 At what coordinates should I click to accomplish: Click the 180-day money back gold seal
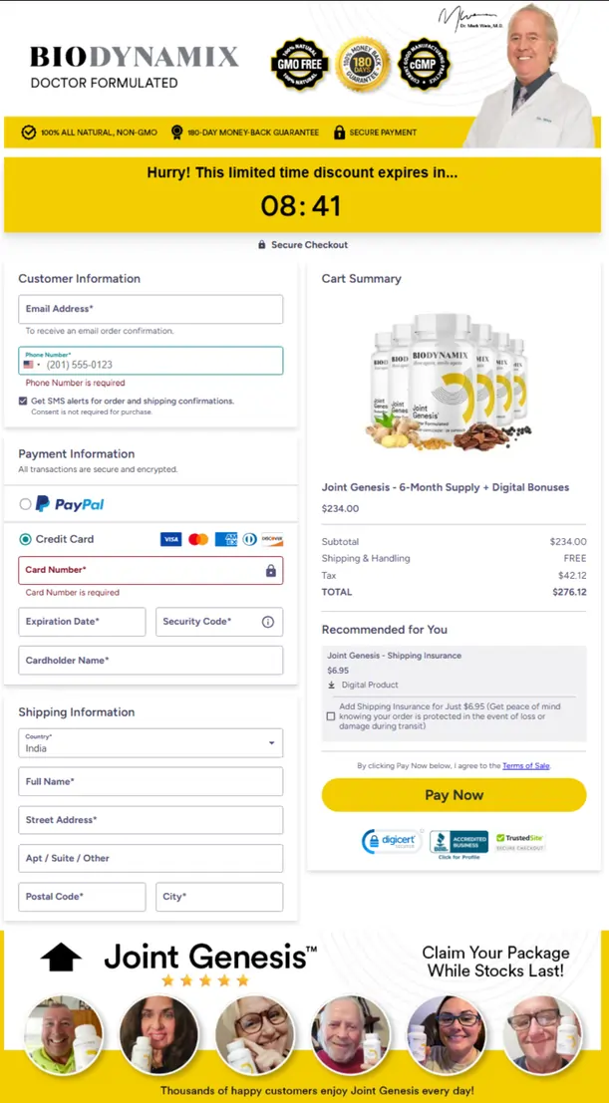point(362,65)
